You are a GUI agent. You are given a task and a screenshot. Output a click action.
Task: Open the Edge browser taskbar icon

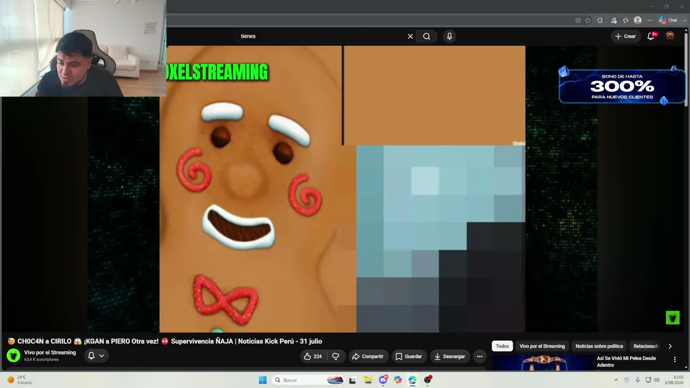coord(412,380)
